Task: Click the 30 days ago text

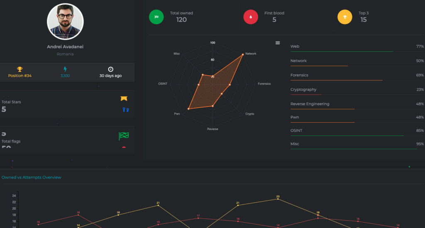Action: 110,75
